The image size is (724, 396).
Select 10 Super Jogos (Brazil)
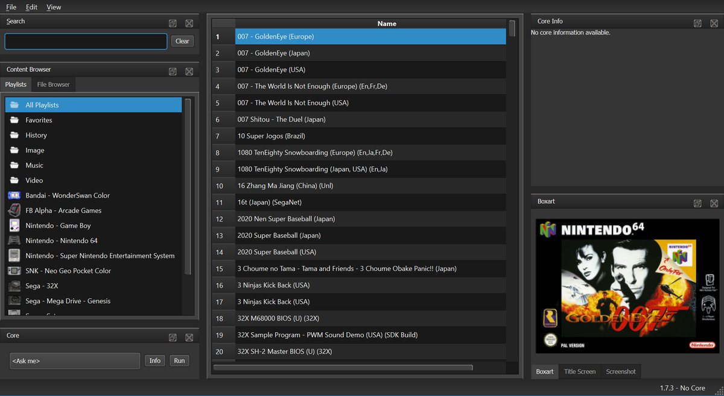coord(370,136)
